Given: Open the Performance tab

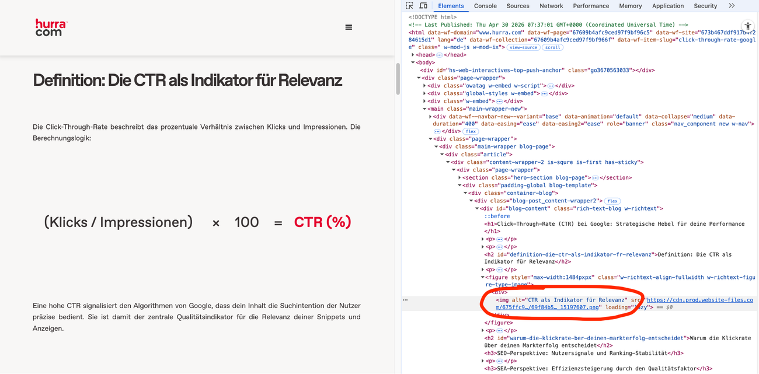Looking at the screenshot, I should [x=591, y=6].
